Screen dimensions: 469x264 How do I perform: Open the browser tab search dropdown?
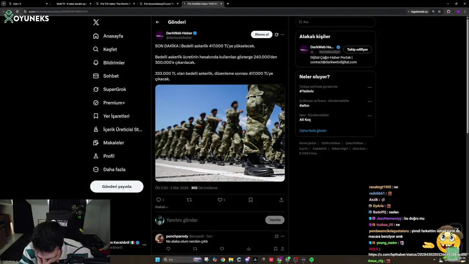[x=3, y=4]
